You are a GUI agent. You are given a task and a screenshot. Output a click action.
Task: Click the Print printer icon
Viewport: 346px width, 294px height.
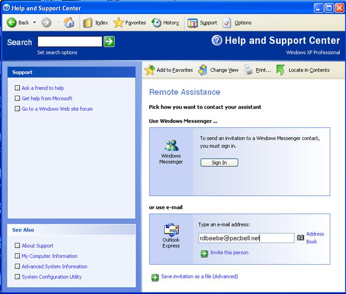(x=248, y=70)
